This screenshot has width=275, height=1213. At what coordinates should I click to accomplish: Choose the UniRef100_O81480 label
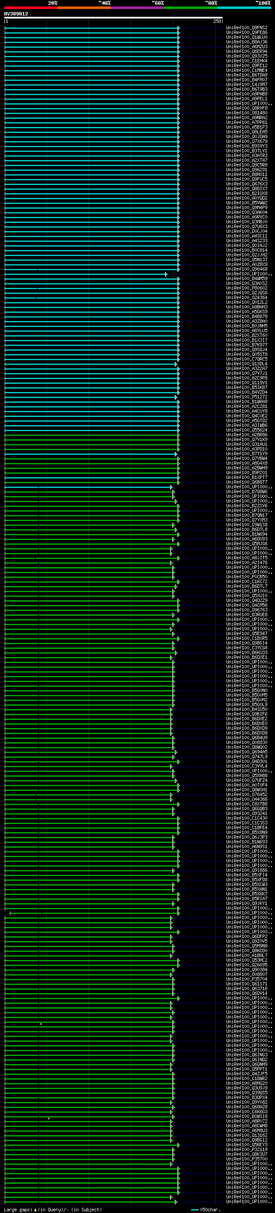pos(247,113)
